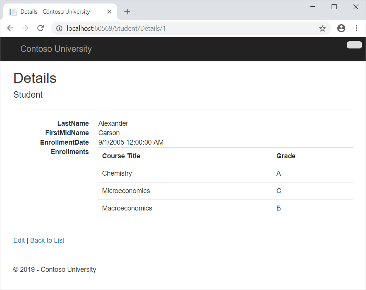
Task: Bookmark the page with the star icon
Action: (x=323, y=28)
